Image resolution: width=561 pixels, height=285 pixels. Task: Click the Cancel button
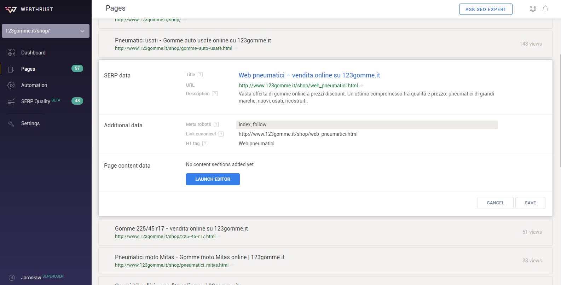point(495,203)
